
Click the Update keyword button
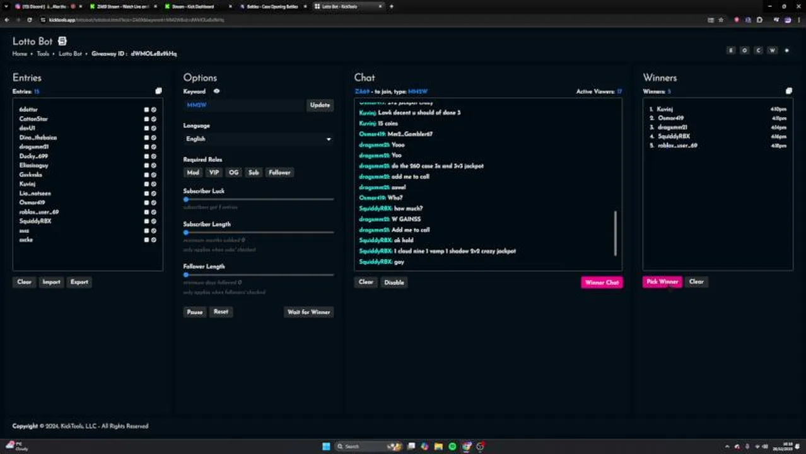(x=320, y=105)
